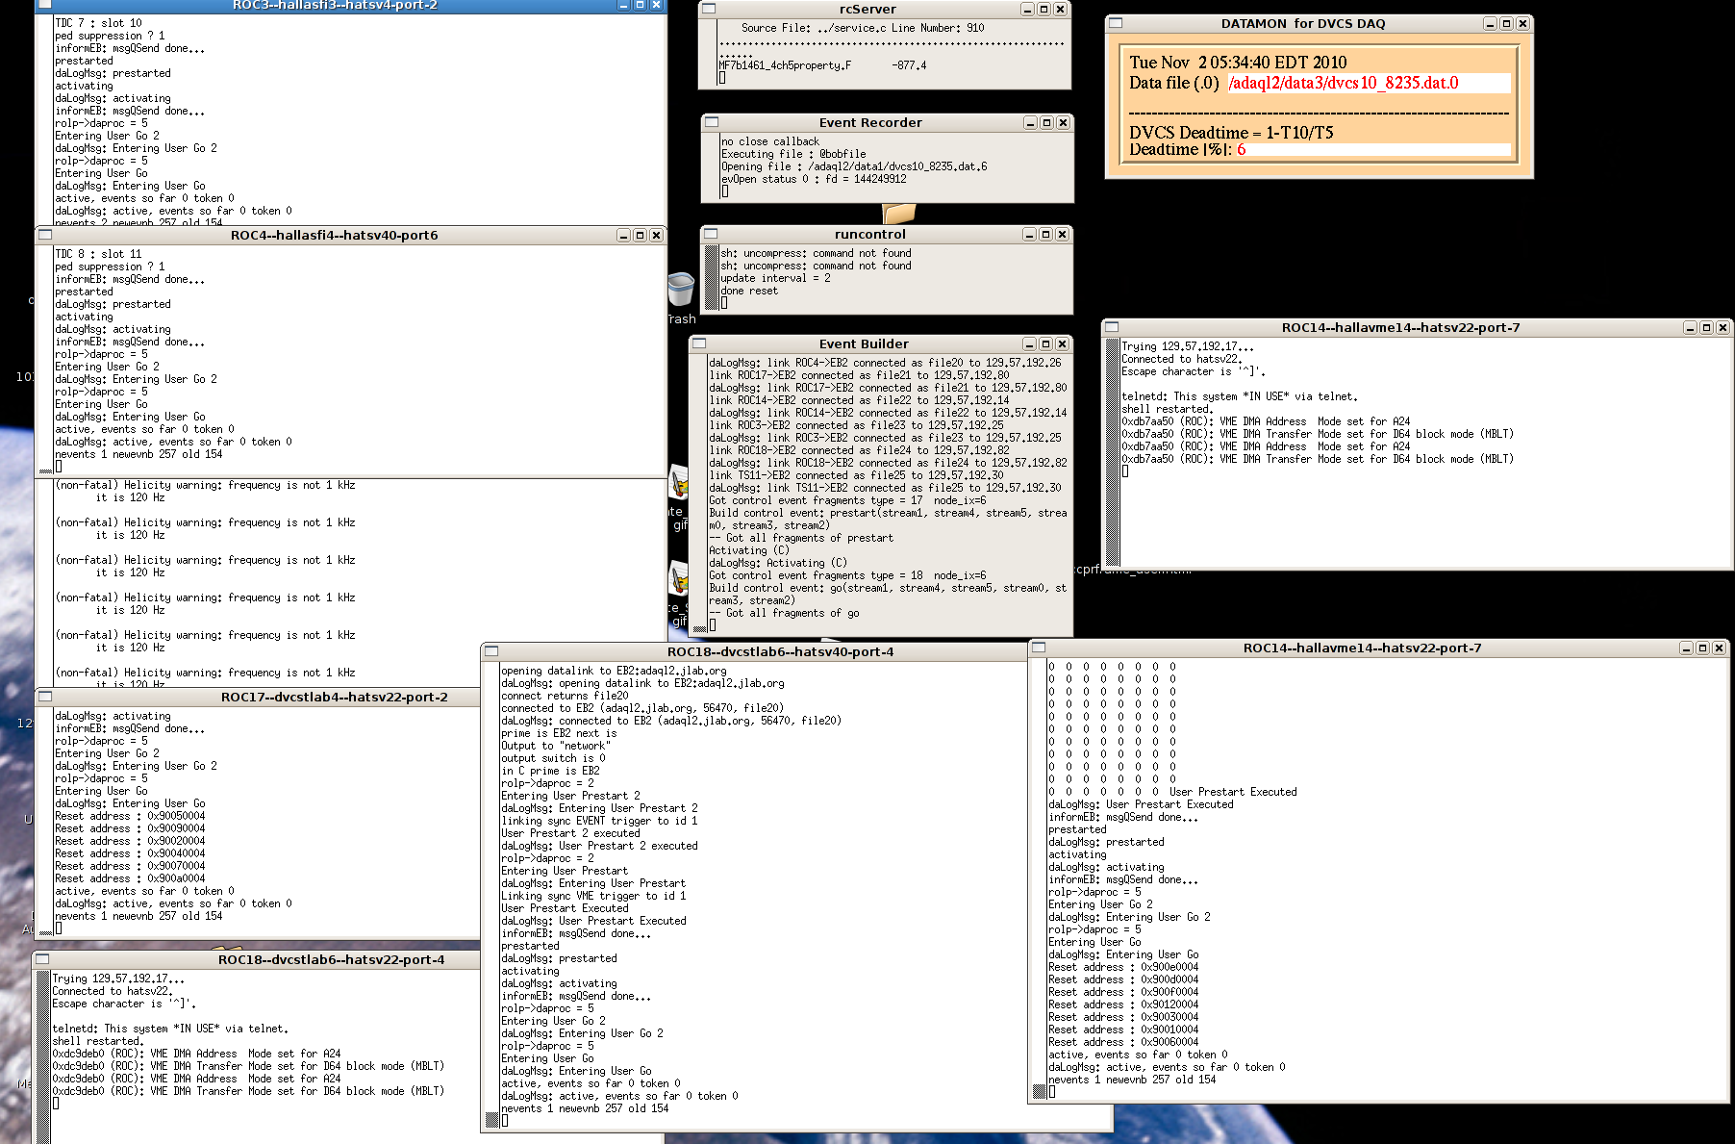Screen dimensions: 1735x1144
Task: Open window menu of ROC4--hallasfi4 window
Action: (x=44, y=235)
